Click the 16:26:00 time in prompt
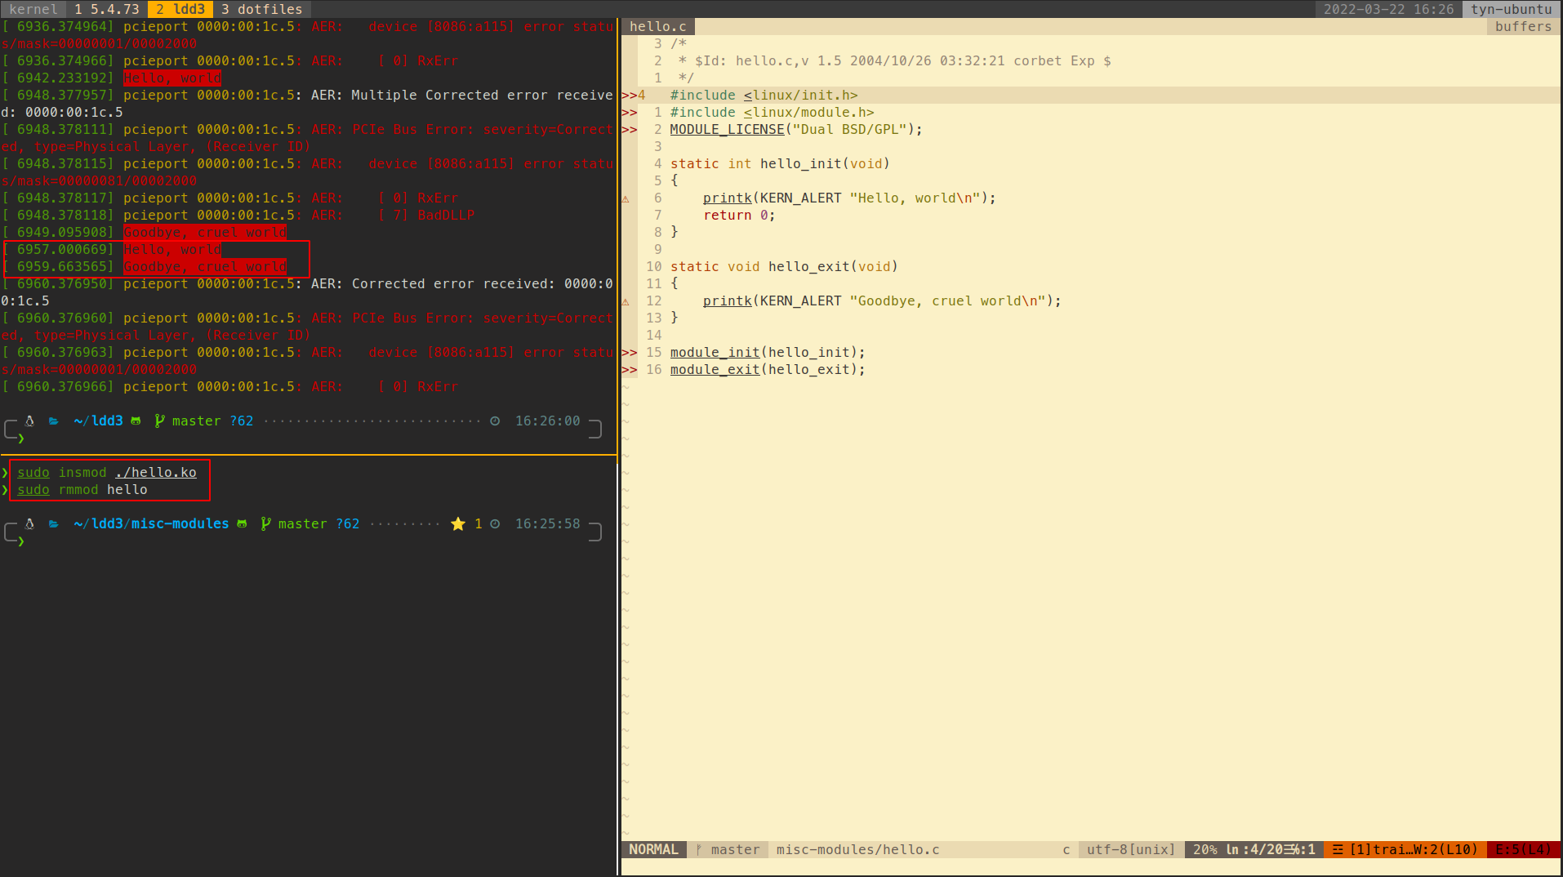 click(548, 421)
